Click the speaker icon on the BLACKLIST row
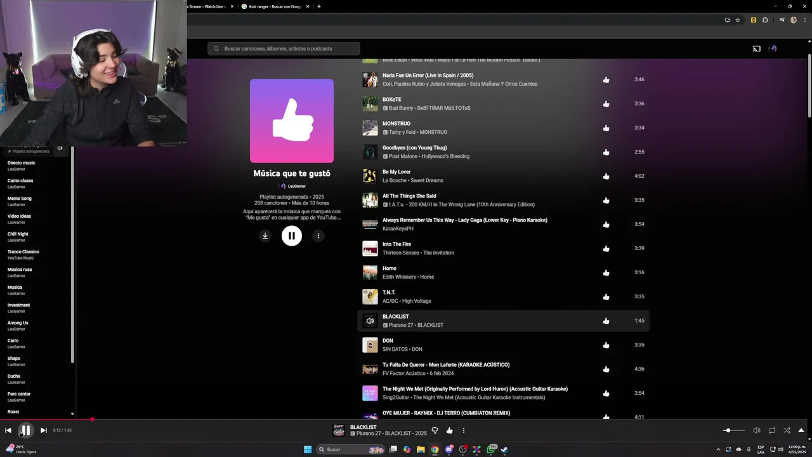This screenshot has height=457, width=812. point(370,321)
